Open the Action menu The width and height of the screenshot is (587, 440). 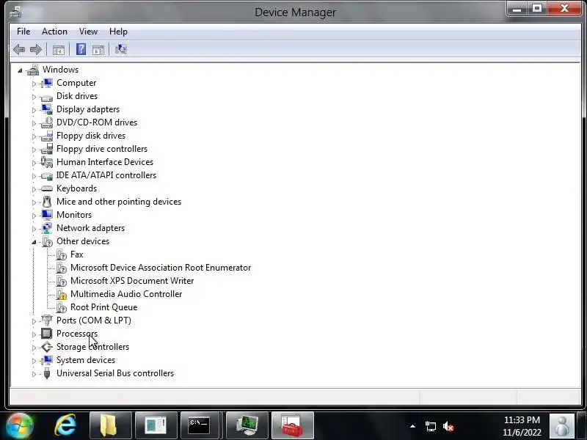tap(54, 32)
